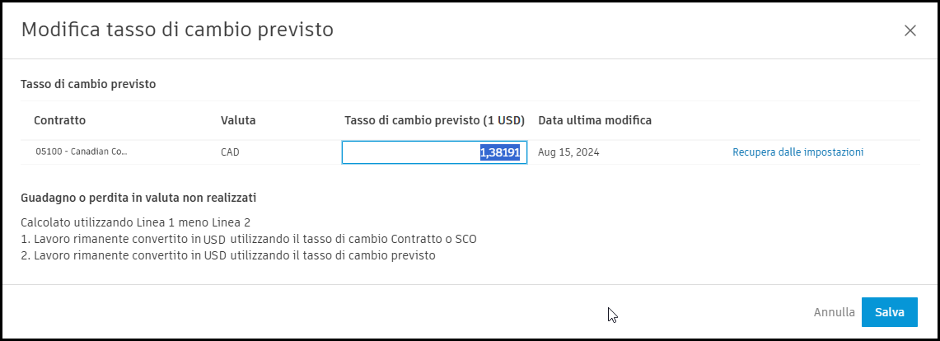
Task: Click the Valuta column header
Action: [x=238, y=120]
